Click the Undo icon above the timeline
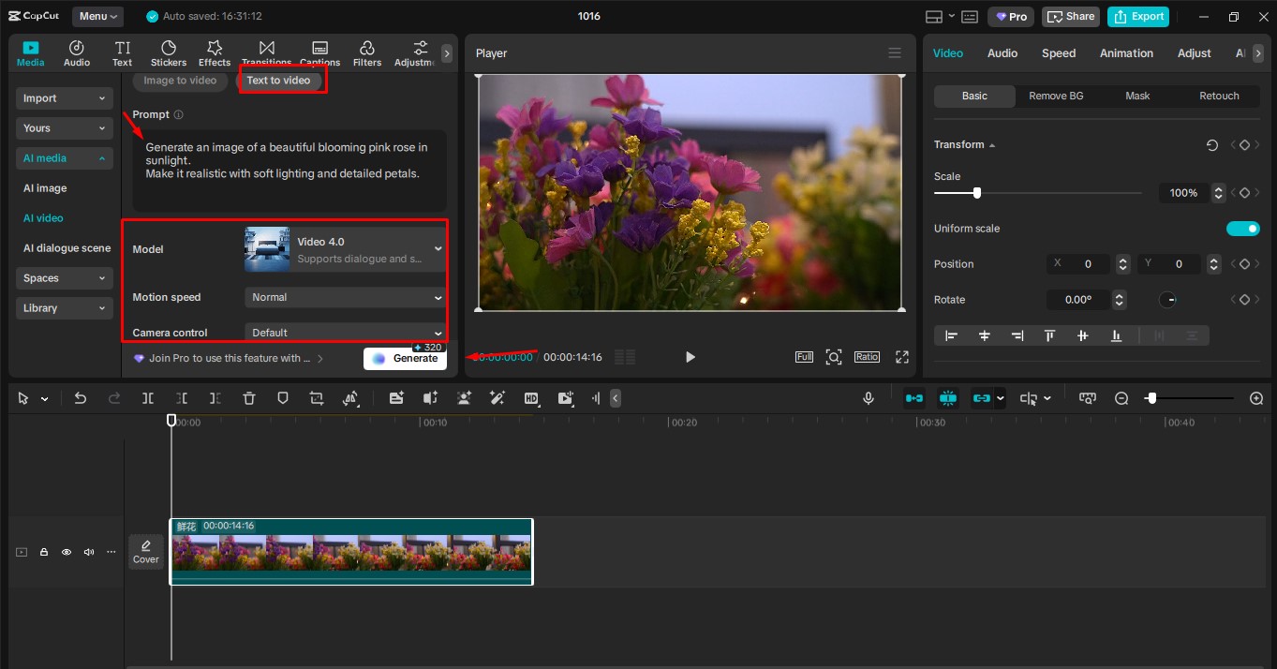This screenshot has width=1277, height=669. click(80, 397)
